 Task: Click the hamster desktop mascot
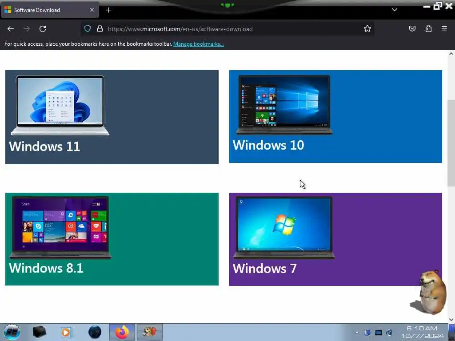click(429, 292)
